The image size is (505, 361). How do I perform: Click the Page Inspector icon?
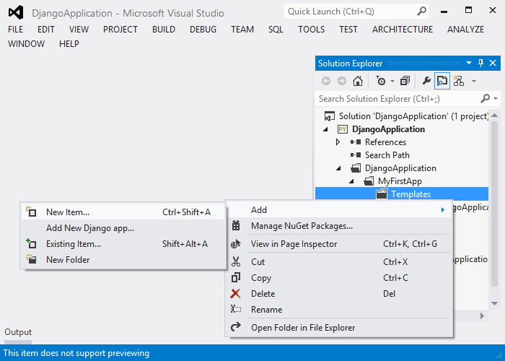[236, 244]
